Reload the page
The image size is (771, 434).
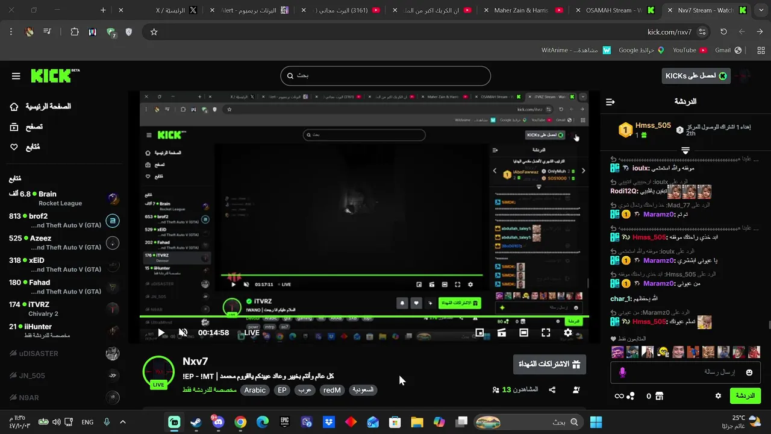point(723,32)
